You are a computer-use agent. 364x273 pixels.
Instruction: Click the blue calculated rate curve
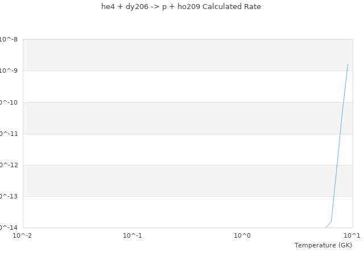click(340, 142)
